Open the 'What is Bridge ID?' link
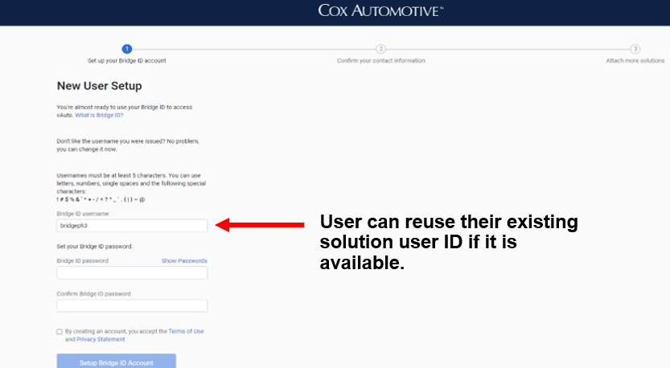This screenshot has height=368, width=670. pos(99,115)
